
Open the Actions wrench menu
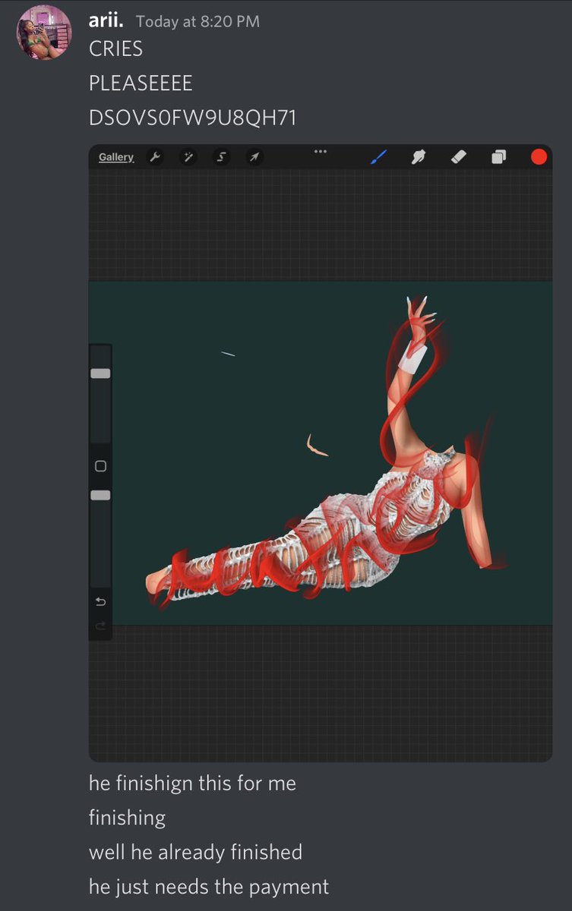coord(154,157)
